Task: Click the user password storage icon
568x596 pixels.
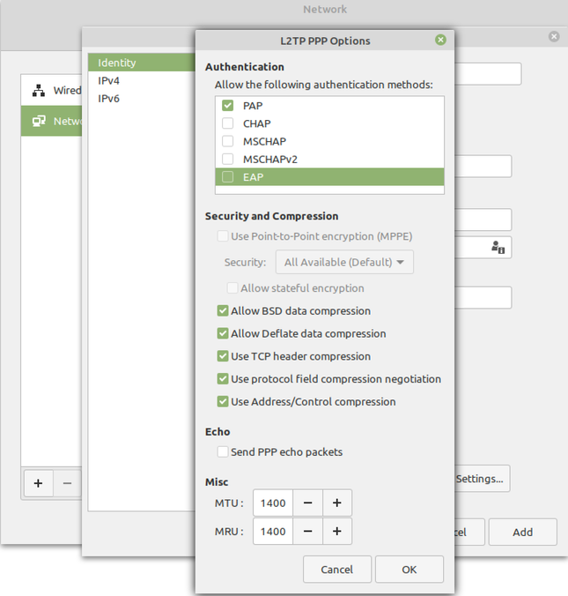Action: click(x=498, y=248)
